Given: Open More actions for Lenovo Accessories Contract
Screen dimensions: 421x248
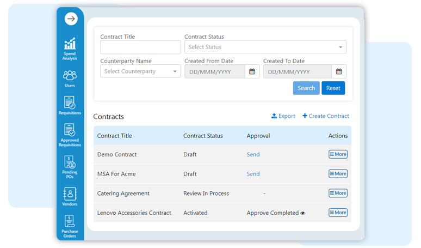Looking at the screenshot, I should (338, 213).
